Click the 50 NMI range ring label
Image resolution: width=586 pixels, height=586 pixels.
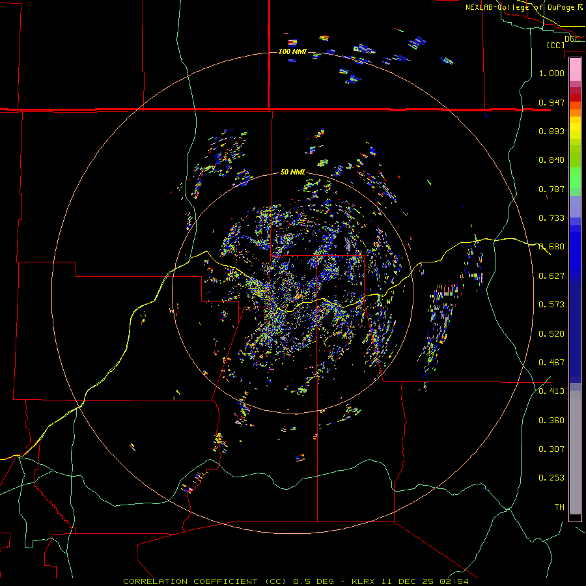point(293,172)
